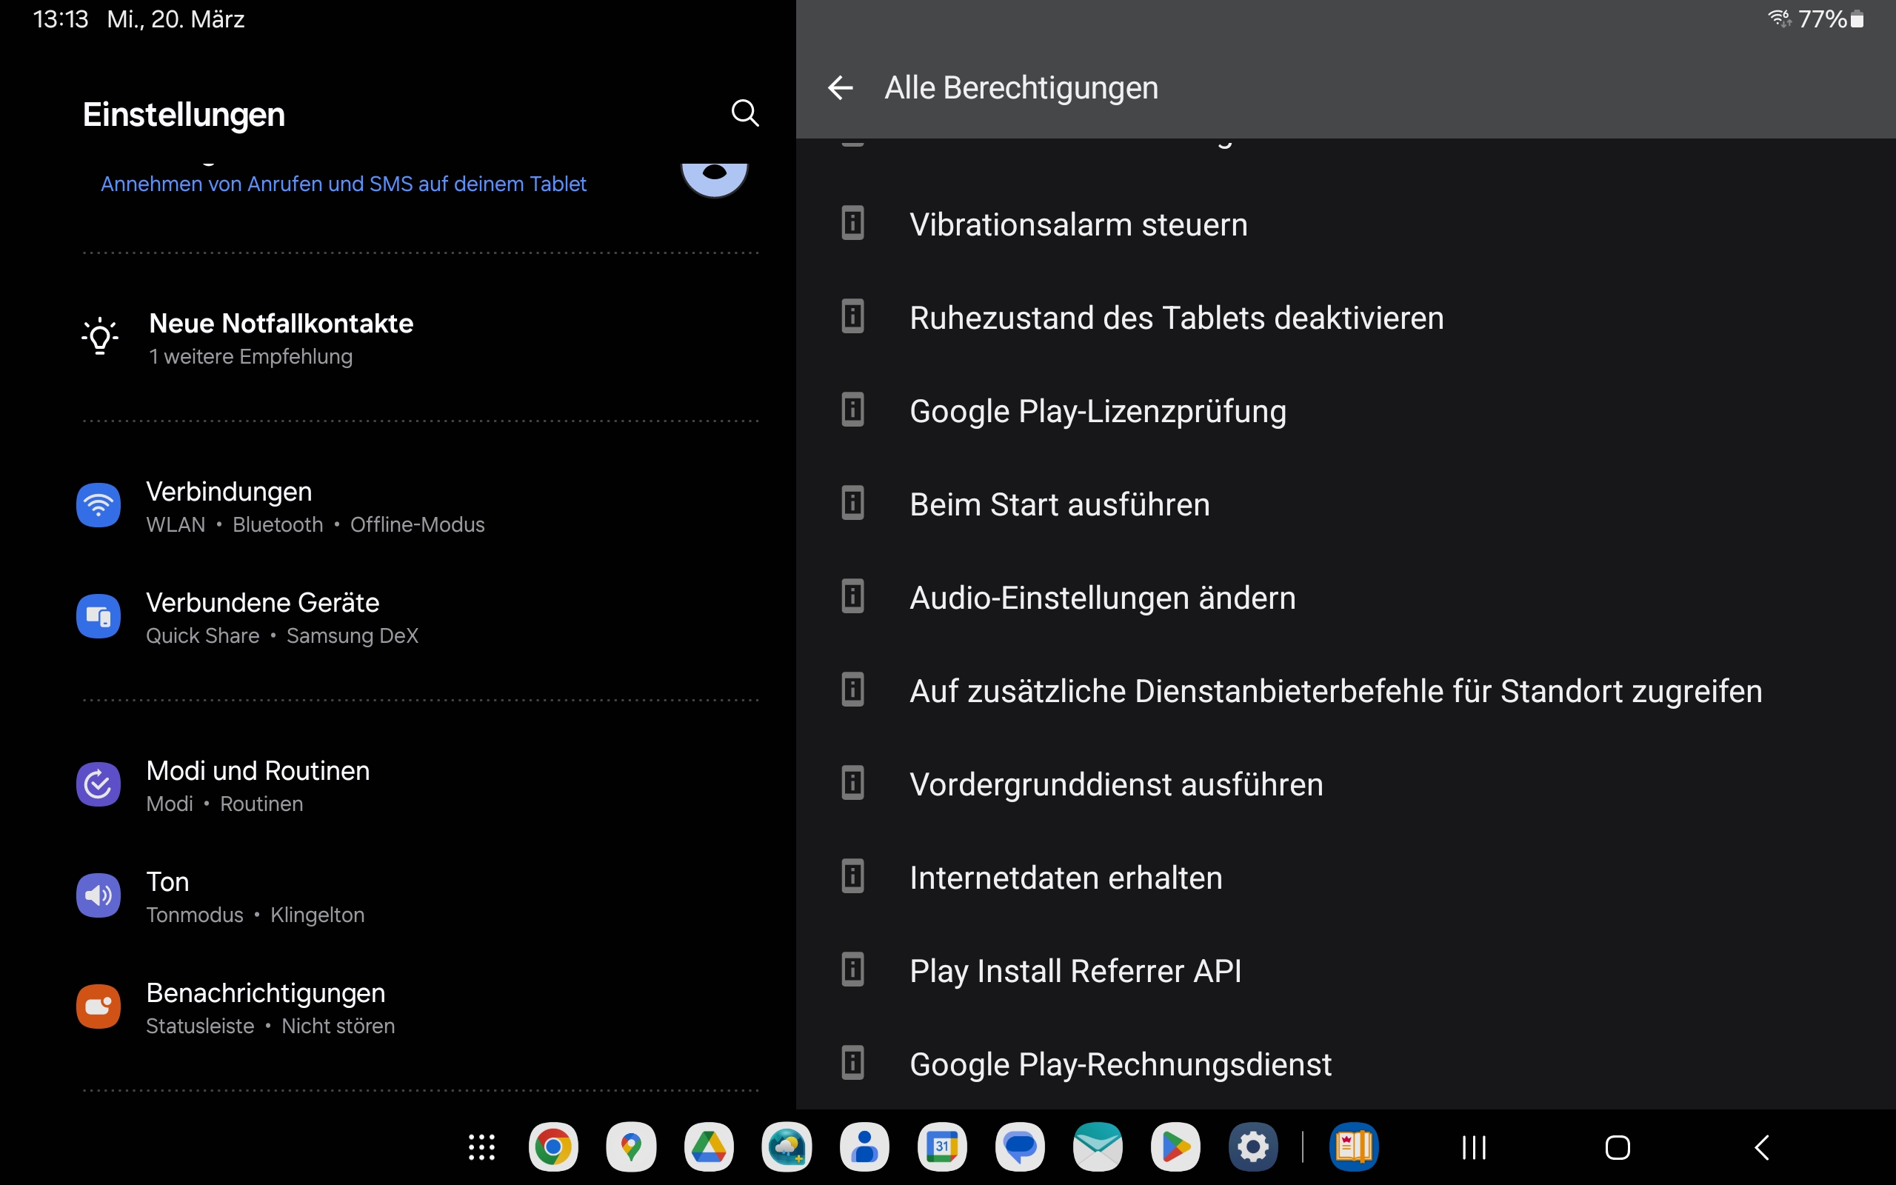Viewport: 1896px width, 1185px height.
Task: Go back from Alle Berechtigungen
Action: pos(840,88)
